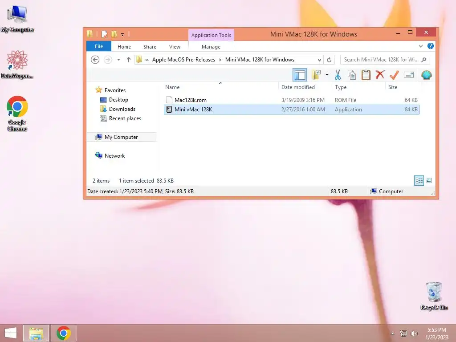
Task: Select the Mini vMac 128K application
Action: coord(291,110)
